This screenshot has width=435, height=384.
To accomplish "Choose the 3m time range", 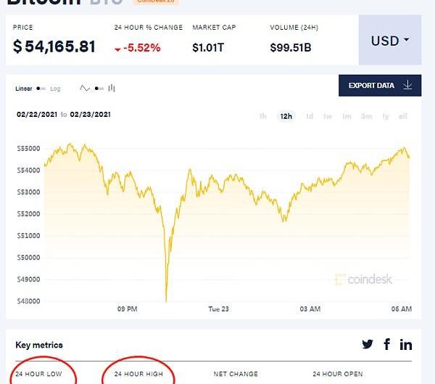I will tap(366, 116).
